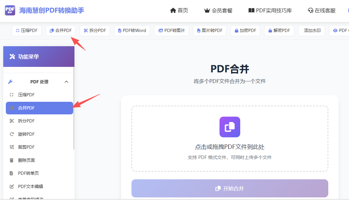
Task: Select 加密PDF in the top toolbar
Action: click(245, 30)
